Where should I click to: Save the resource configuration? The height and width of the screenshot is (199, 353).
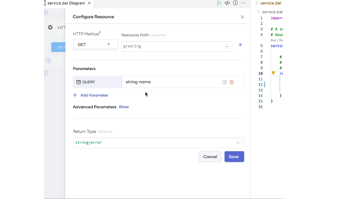[234, 156]
